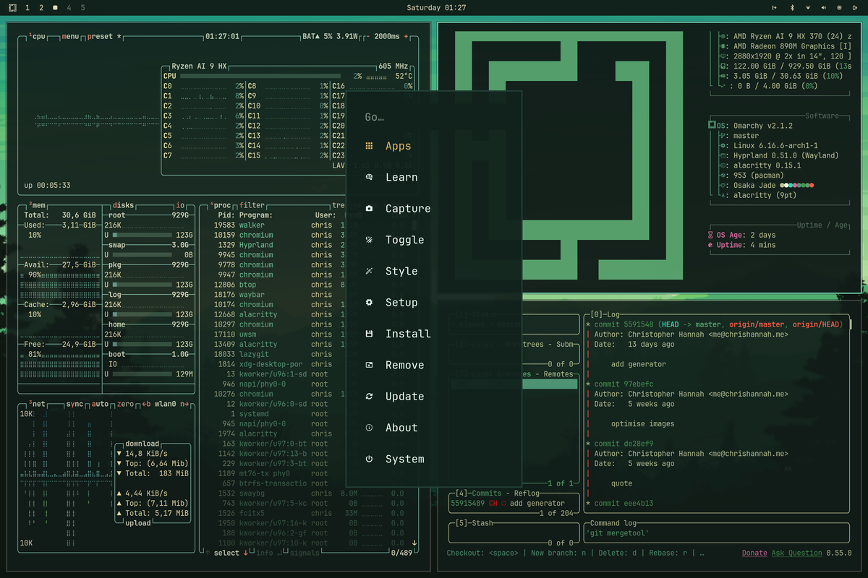868x578 pixels.
Task: Click the magic wand icon beside Style
Action: pos(369,271)
